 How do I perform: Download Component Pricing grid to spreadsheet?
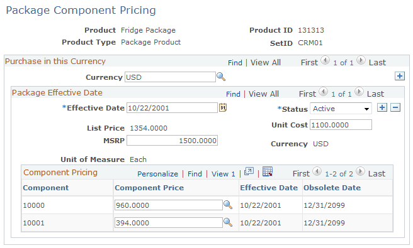268,171
